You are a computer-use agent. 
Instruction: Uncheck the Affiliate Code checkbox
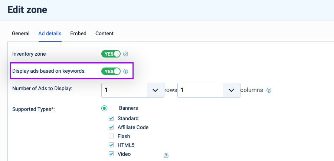[111, 127]
